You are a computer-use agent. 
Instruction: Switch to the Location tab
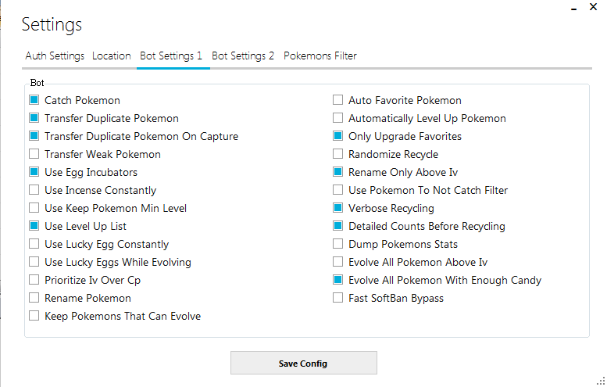[x=112, y=56]
